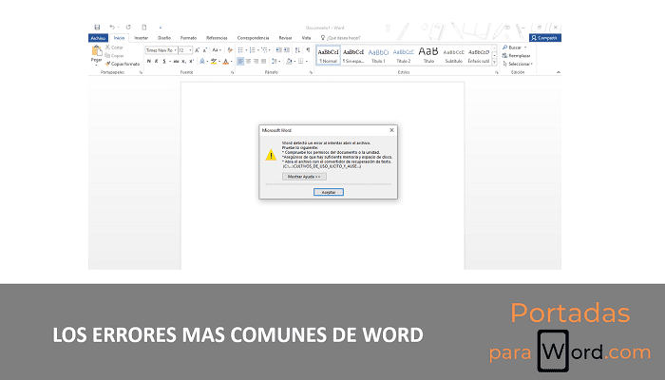The height and width of the screenshot is (380, 665).
Task: Click the Compartir button
Action: tap(545, 38)
